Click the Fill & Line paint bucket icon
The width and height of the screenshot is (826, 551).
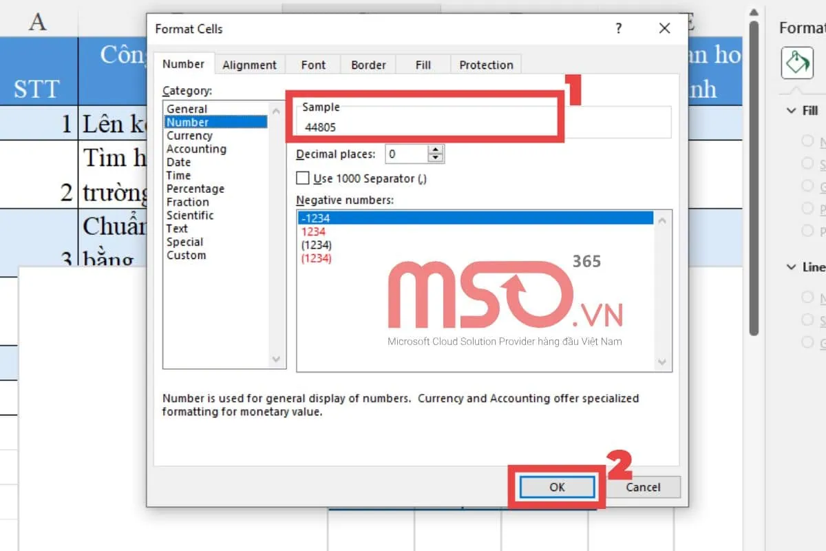click(796, 64)
